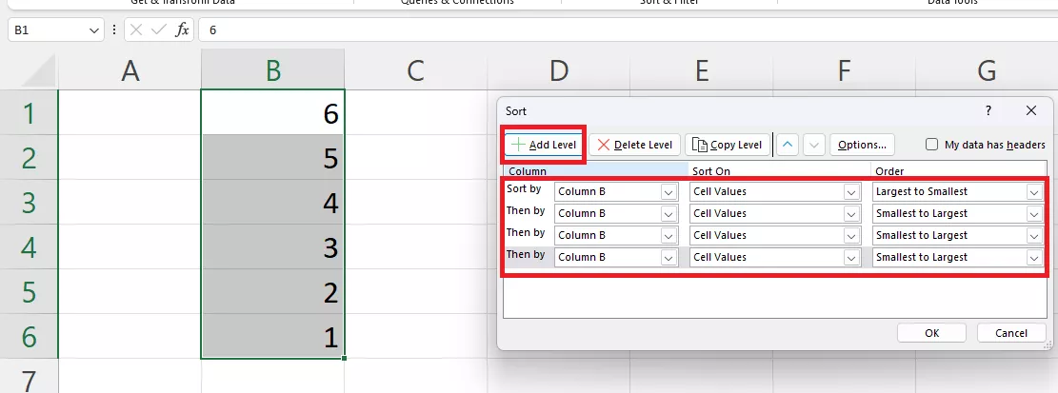Image resolution: width=1058 pixels, height=393 pixels.
Task: Click Copy Level button
Action: coord(728,145)
